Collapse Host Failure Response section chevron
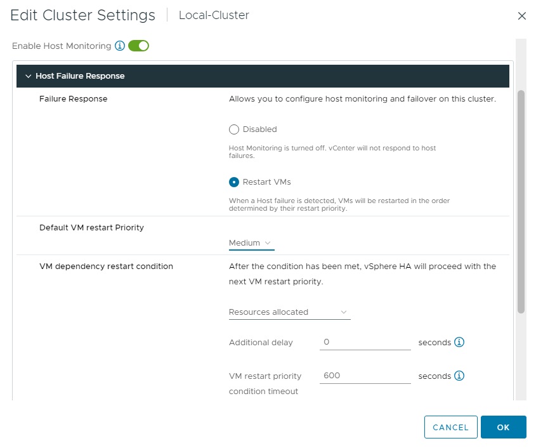 28,76
